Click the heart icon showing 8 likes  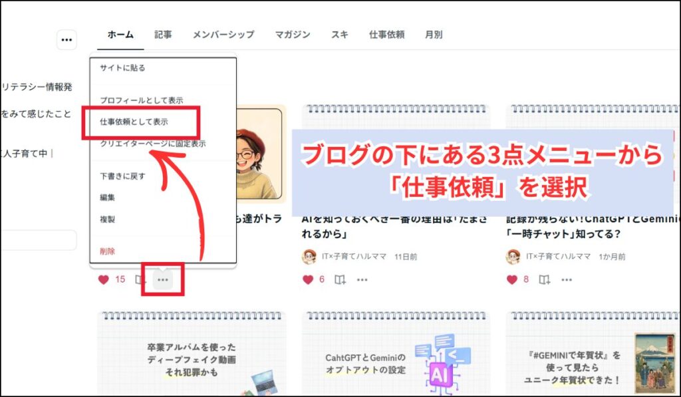(512, 280)
